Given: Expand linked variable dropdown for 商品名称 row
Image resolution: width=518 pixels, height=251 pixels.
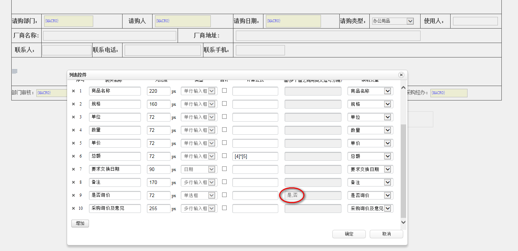Looking at the screenshot, I should (x=387, y=91).
